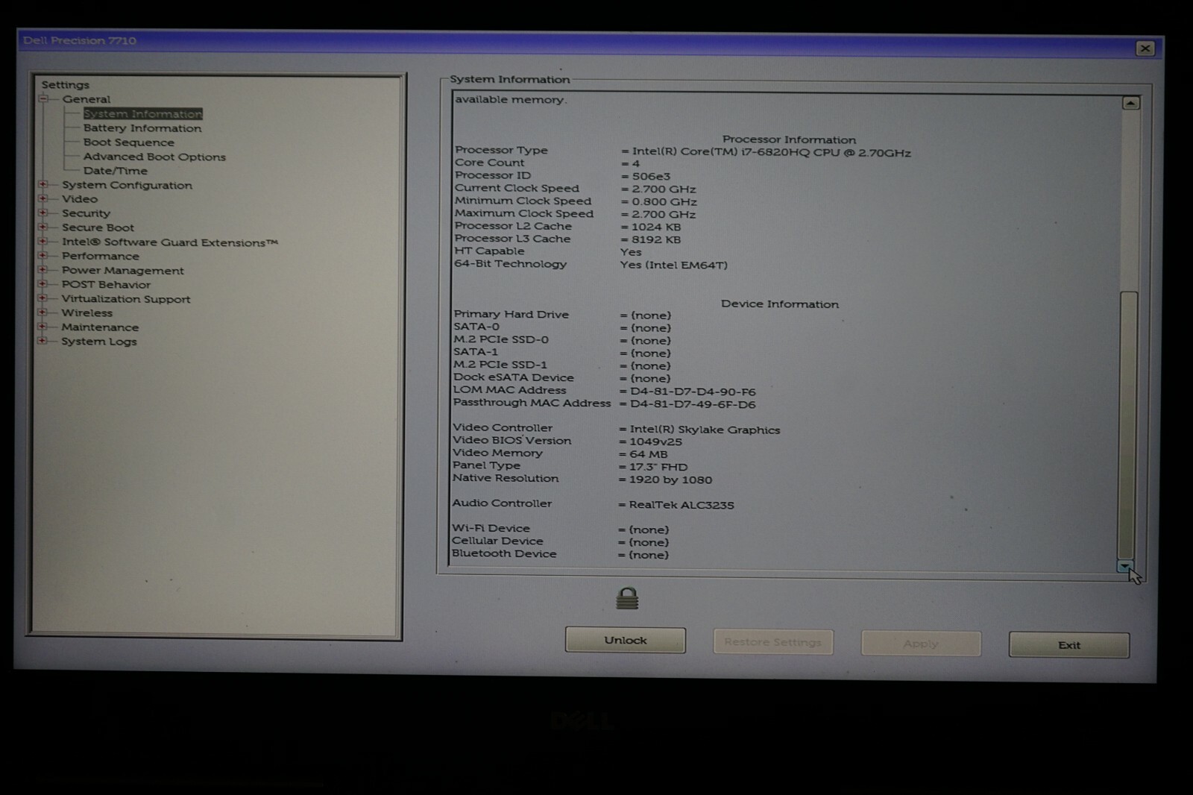Image resolution: width=1193 pixels, height=795 pixels.
Task: Expand the System Configuration node
Action: 43,184
